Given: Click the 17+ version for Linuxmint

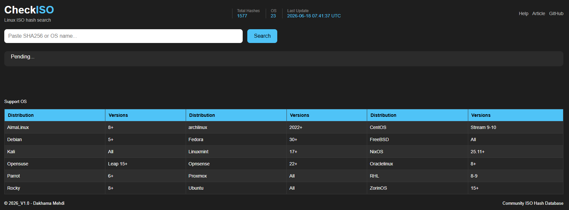Looking at the screenshot, I should point(327,152).
